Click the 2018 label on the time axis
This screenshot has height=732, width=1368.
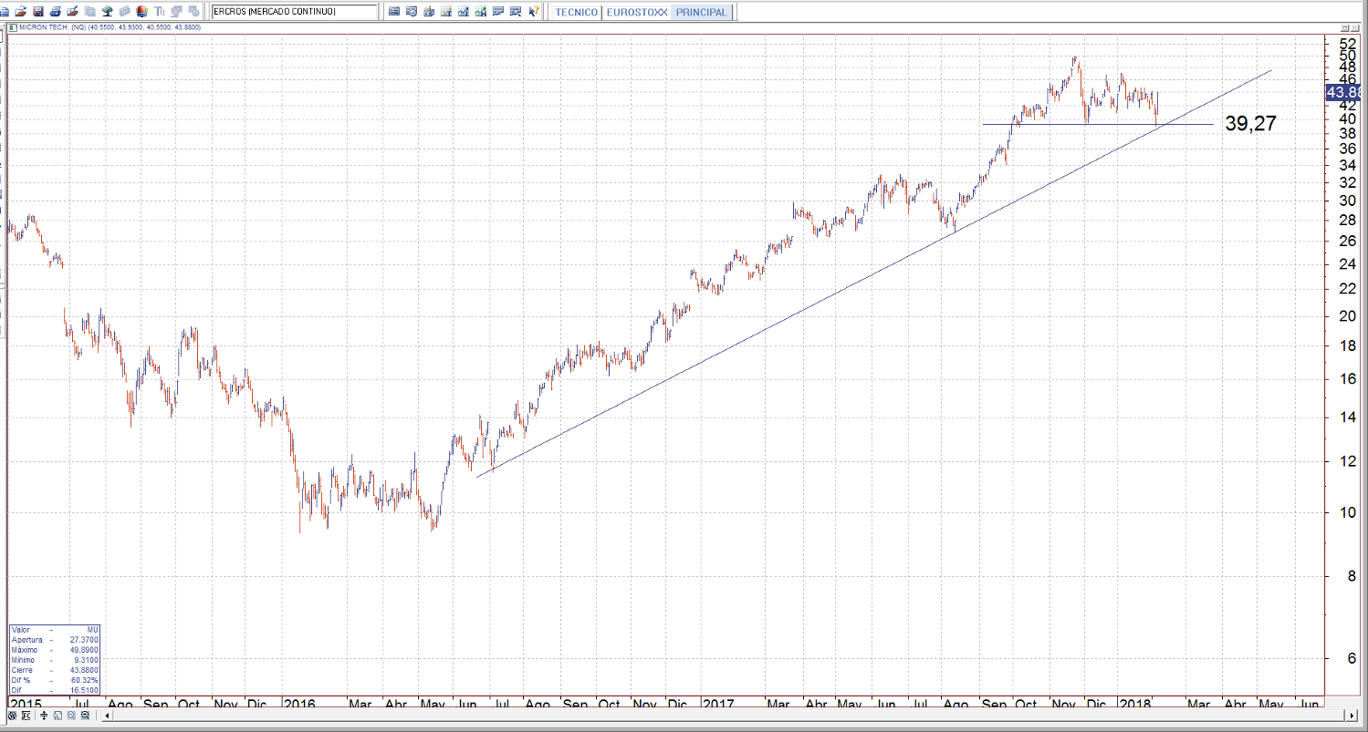(x=1136, y=705)
